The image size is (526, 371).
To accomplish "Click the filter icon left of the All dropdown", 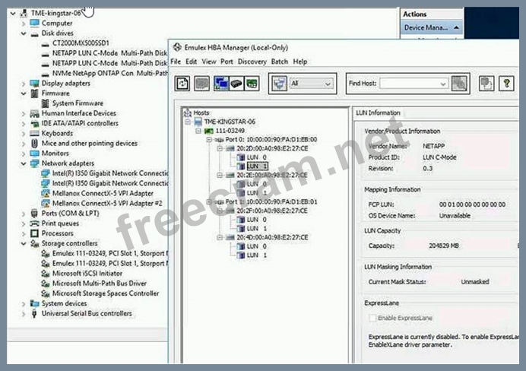I will 279,84.
